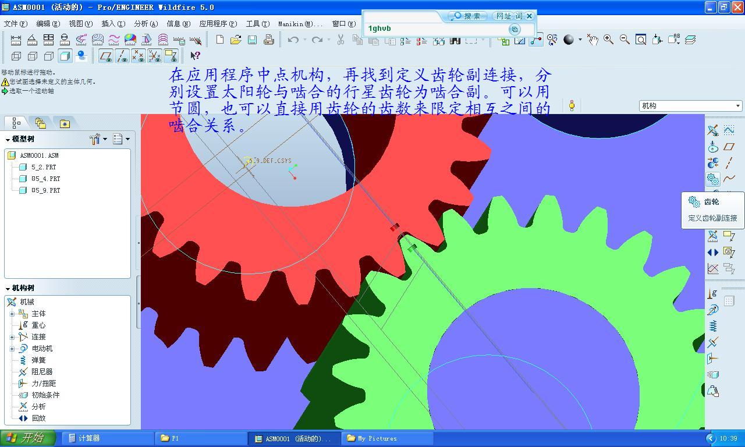Click the Undo arrow
This screenshot has height=447, width=745.
click(293, 40)
